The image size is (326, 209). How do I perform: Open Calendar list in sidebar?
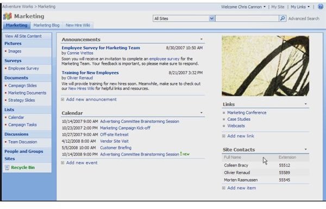click(16, 117)
